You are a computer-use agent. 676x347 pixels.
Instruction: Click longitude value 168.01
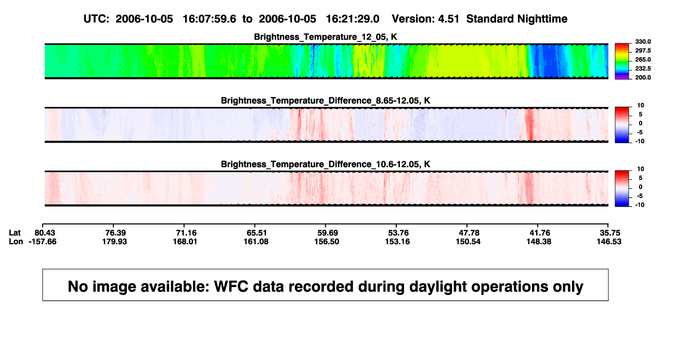tap(186, 241)
